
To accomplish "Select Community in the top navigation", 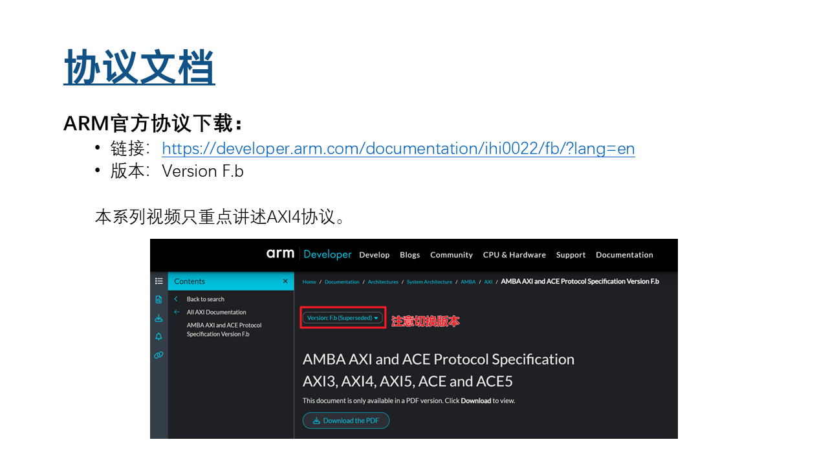I will click(452, 255).
